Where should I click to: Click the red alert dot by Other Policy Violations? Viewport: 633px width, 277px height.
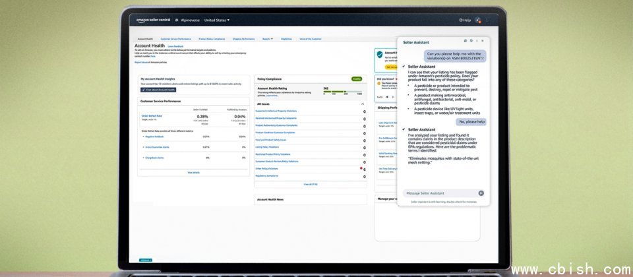coord(361,168)
